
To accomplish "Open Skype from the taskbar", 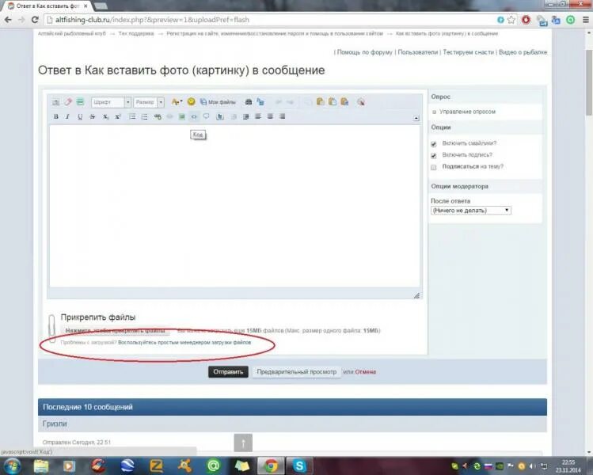I will click(x=299, y=466).
